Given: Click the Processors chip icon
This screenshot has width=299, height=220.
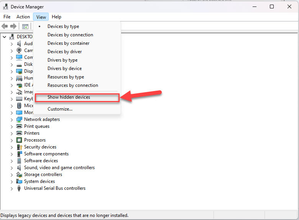Looking at the screenshot, I should pos(19,140).
